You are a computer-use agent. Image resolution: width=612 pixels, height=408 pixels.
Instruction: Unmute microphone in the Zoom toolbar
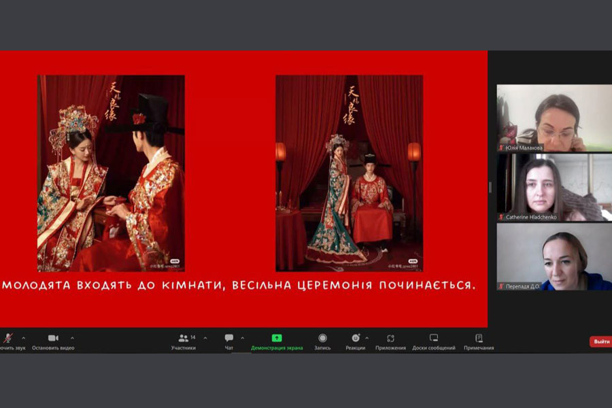tap(8, 338)
